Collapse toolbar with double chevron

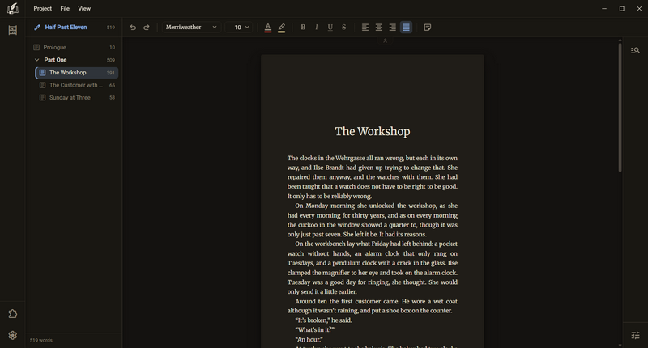(386, 40)
